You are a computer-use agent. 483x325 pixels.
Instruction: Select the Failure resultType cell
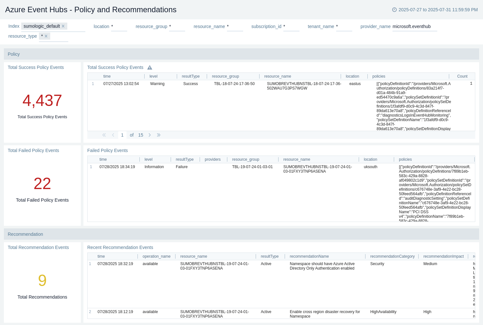(x=182, y=167)
